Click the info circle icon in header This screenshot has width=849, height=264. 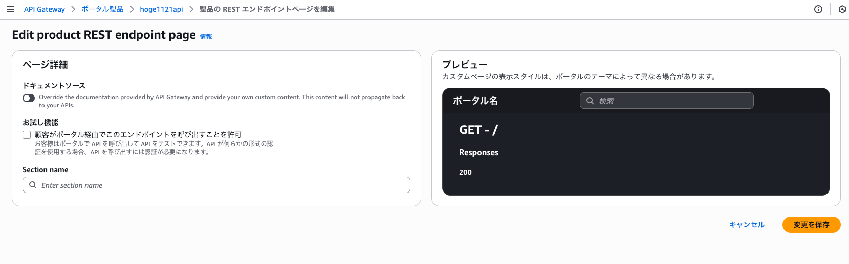point(818,9)
